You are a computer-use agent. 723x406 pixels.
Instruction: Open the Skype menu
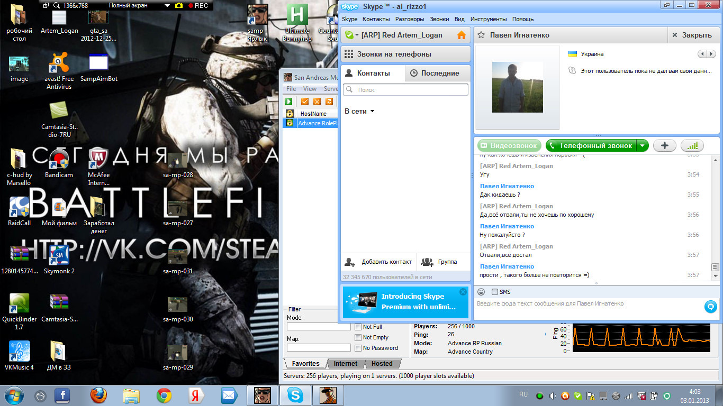click(349, 19)
